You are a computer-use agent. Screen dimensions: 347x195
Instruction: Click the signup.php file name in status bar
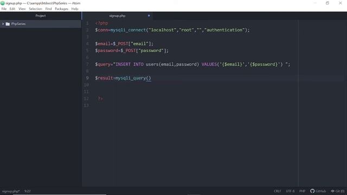coord(11,191)
